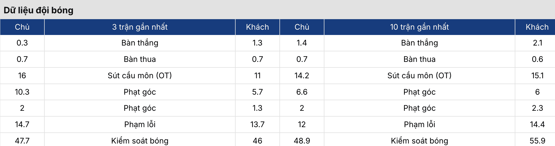The width and height of the screenshot is (555, 146).
Task: Select the cell showing 16 shots
Action: coord(22,75)
